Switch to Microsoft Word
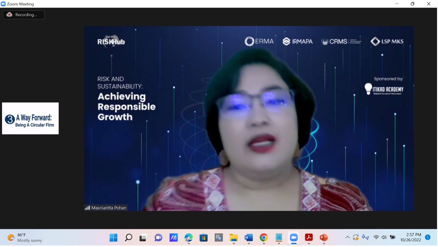Screen dimensions: 438x247 249,238
